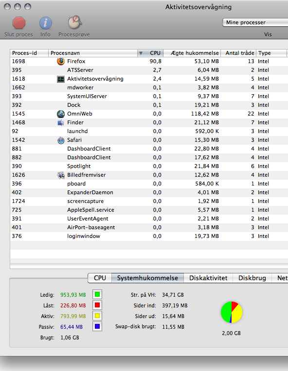
Task: Click OmniWeb memory value 118,42 MB
Action: (x=205, y=114)
